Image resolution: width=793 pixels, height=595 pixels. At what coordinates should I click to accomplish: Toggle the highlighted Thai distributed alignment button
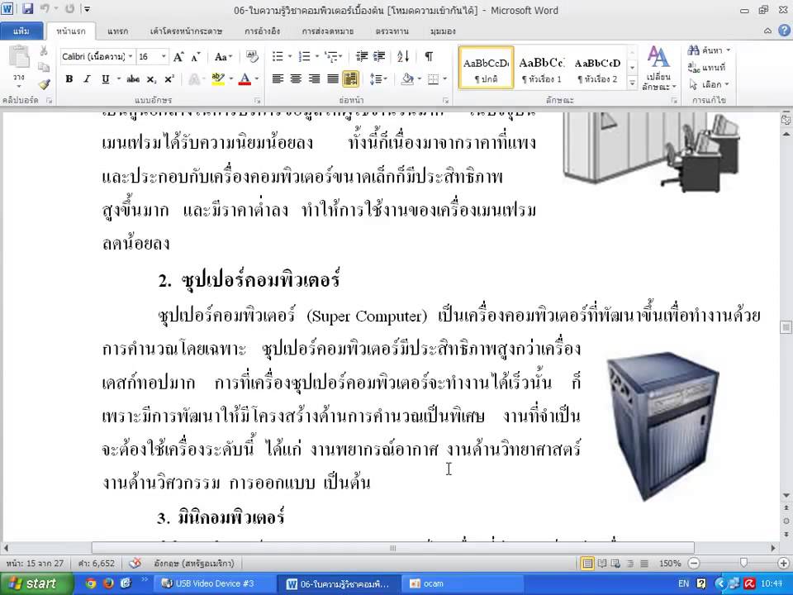tap(350, 79)
